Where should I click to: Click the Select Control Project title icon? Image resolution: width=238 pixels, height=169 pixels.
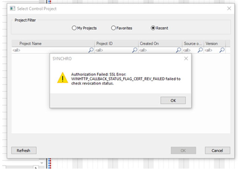tap(12, 9)
